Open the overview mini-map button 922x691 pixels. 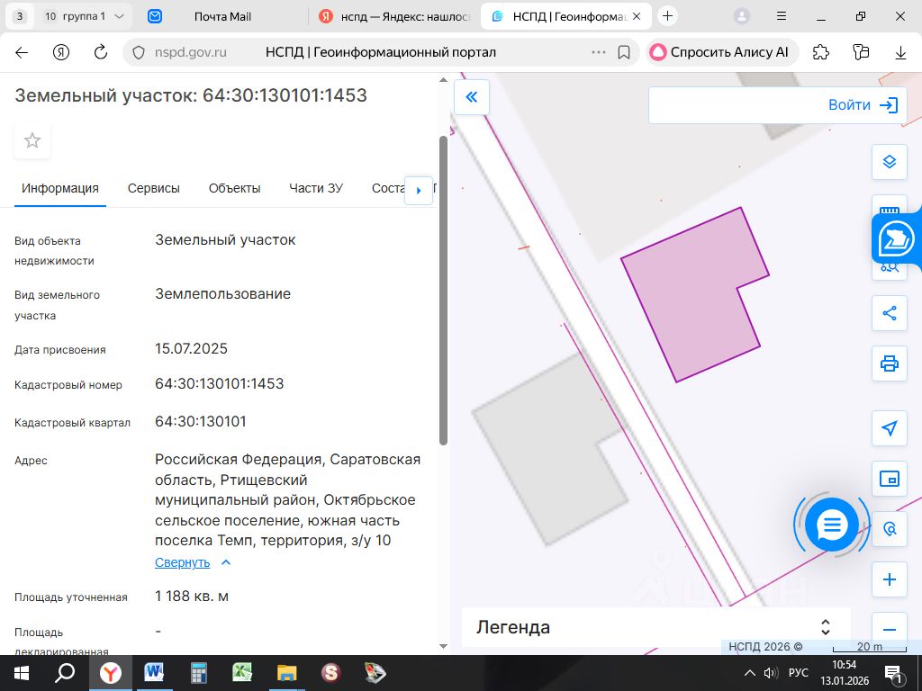[x=889, y=479]
